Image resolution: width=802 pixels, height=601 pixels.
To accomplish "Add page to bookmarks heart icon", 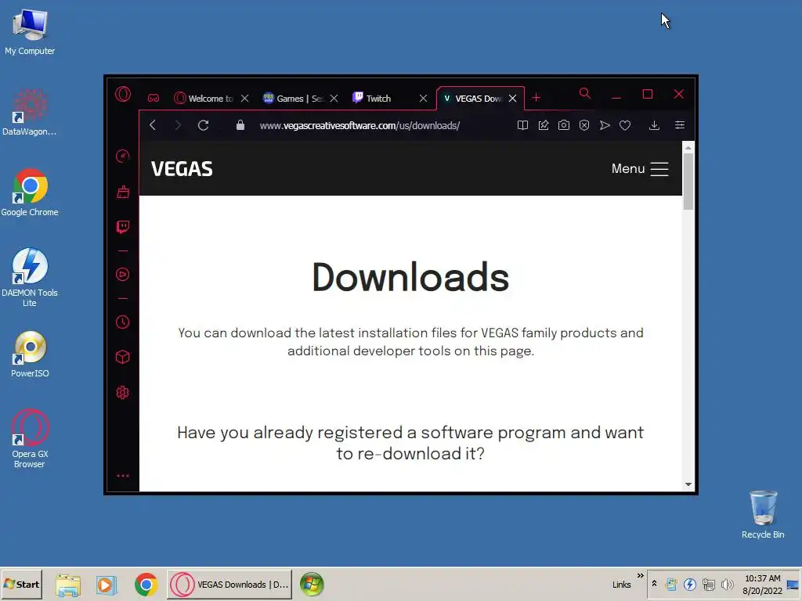I will point(625,125).
